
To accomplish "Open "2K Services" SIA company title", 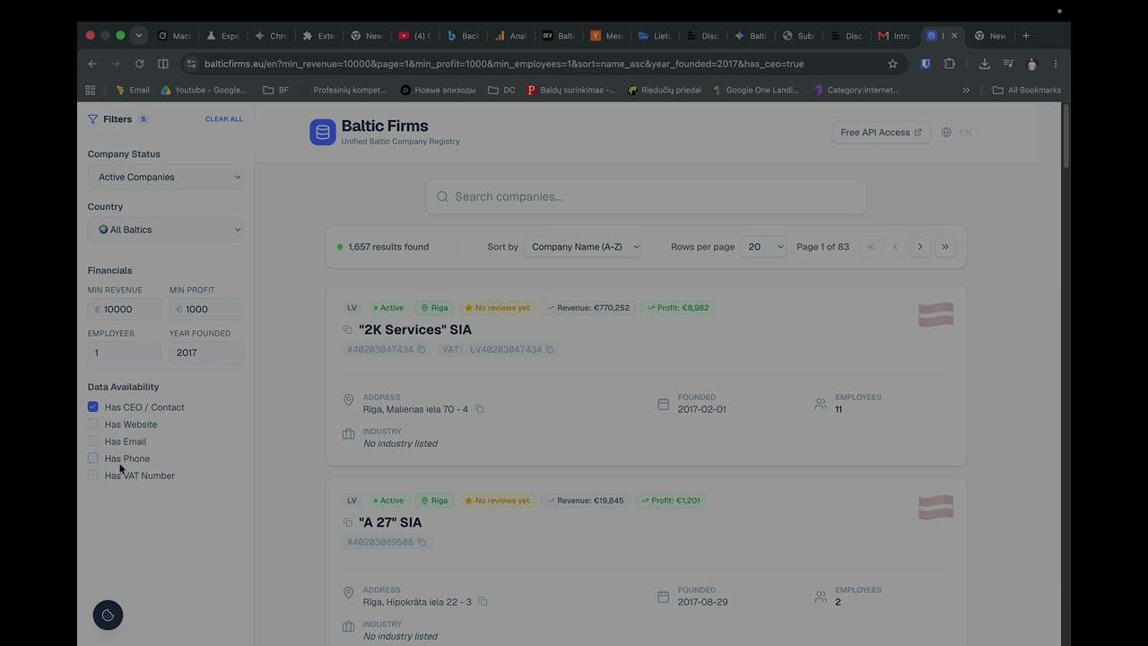I will (415, 329).
